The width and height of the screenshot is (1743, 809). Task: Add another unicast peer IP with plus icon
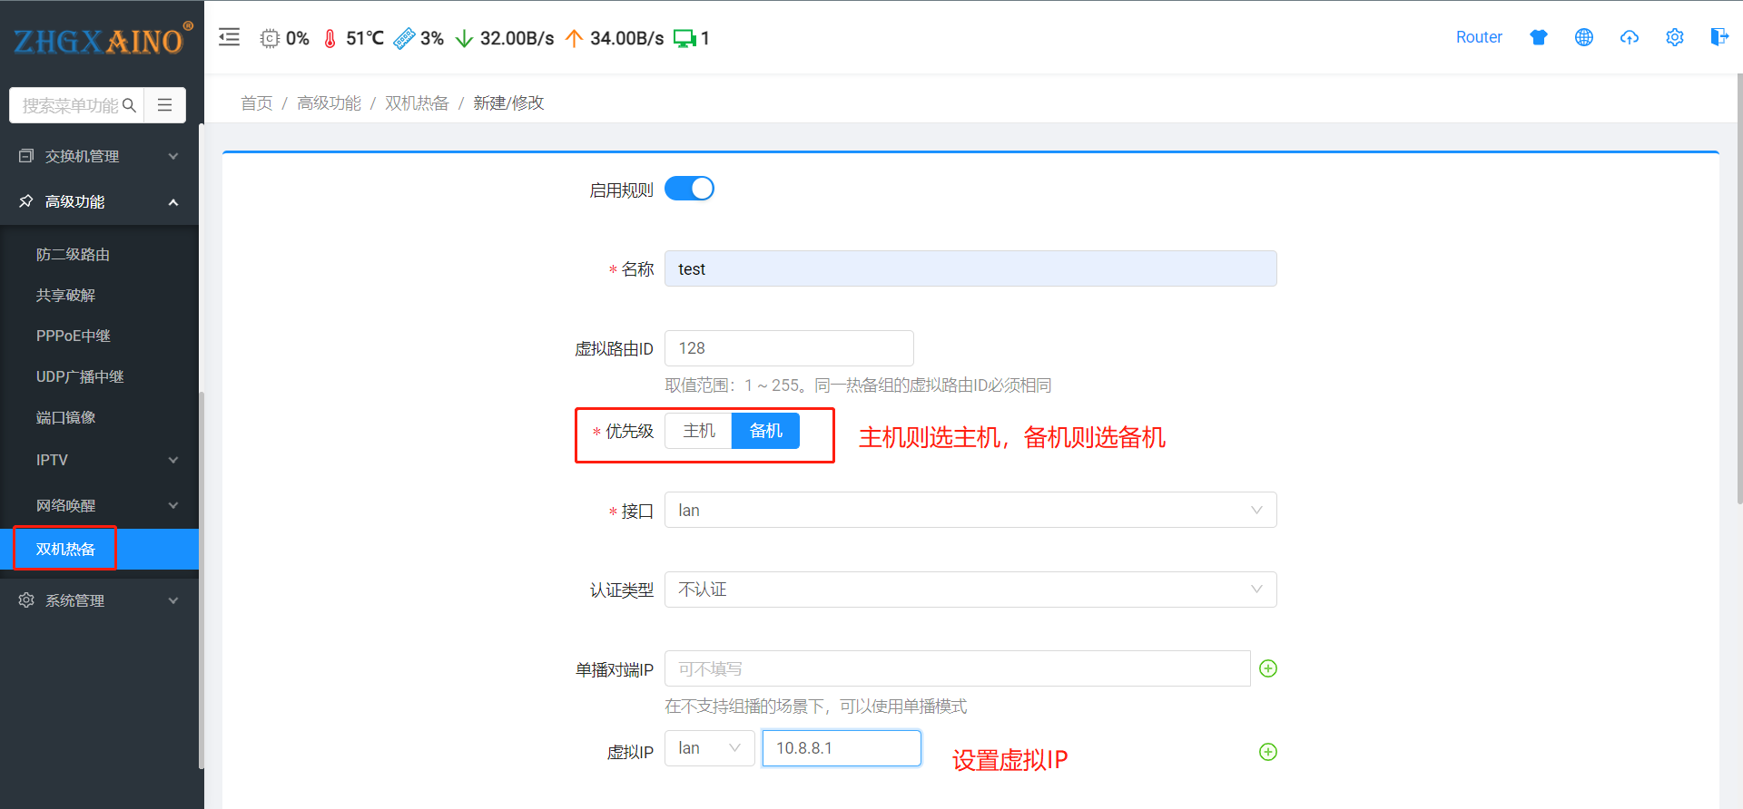(x=1268, y=668)
